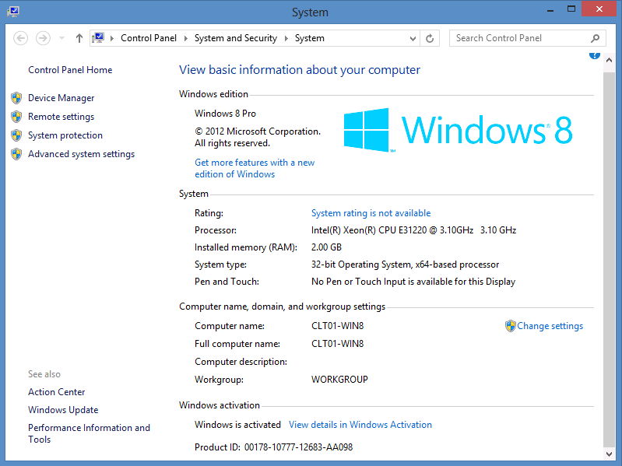
Task: Click the shield icon beside Remote settings
Action: point(16,117)
